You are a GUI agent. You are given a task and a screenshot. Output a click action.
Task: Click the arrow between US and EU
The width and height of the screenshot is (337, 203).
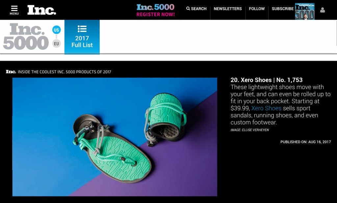[56, 37]
